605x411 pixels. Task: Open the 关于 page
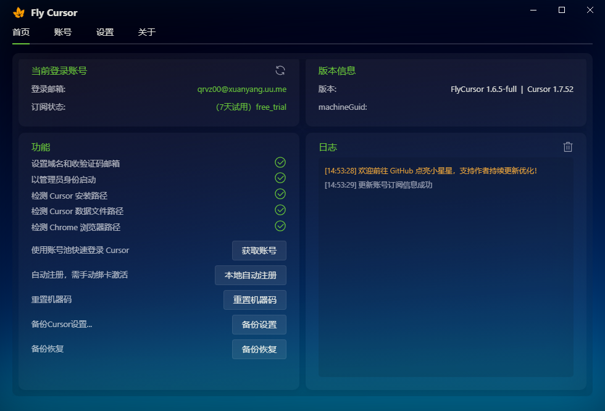pos(146,32)
